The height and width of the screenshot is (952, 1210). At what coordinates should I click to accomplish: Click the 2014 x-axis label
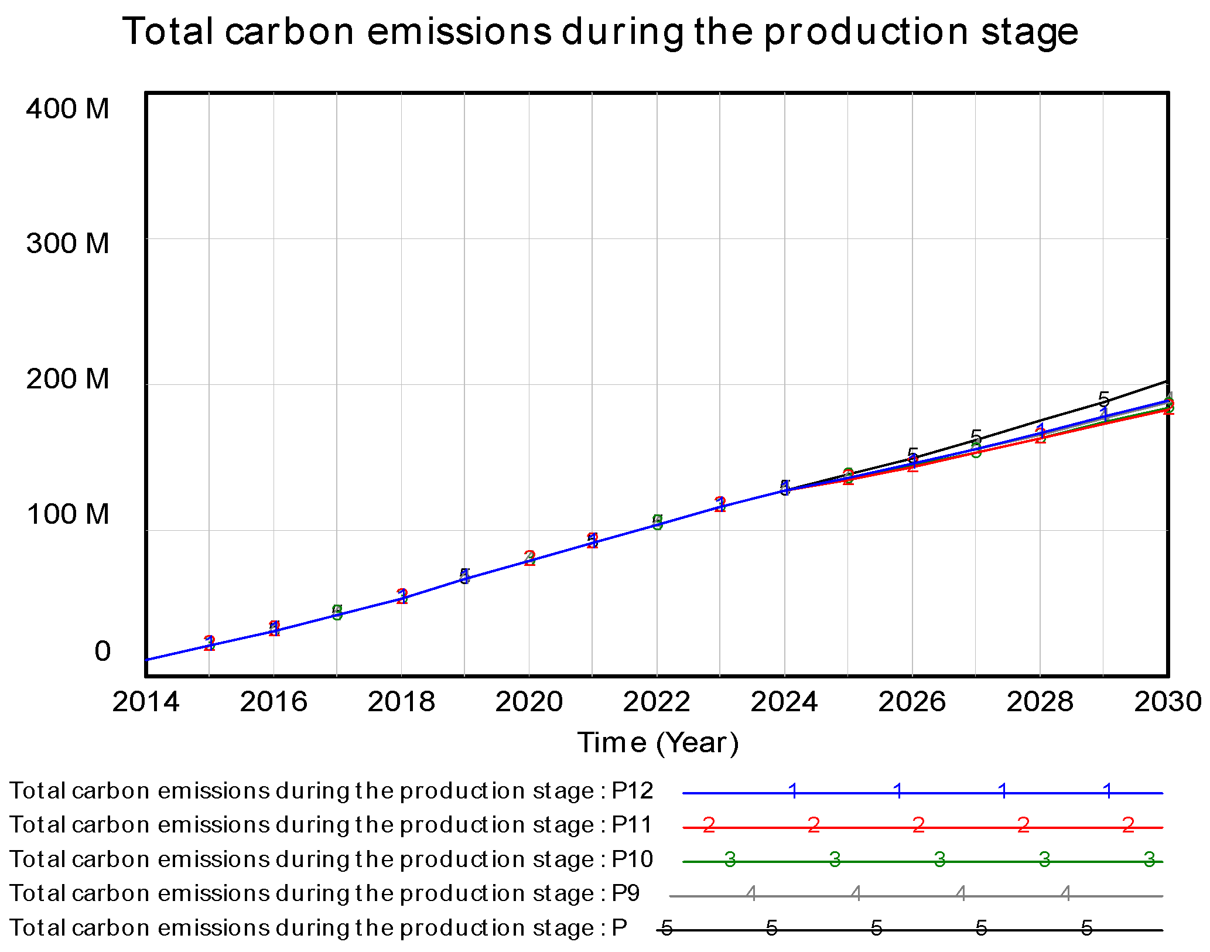tap(146, 702)
